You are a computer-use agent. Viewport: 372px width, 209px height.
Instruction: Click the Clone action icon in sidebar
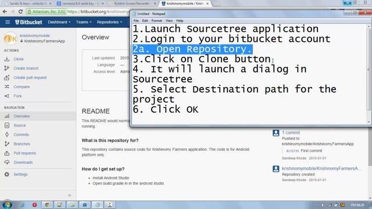point(6,59)
